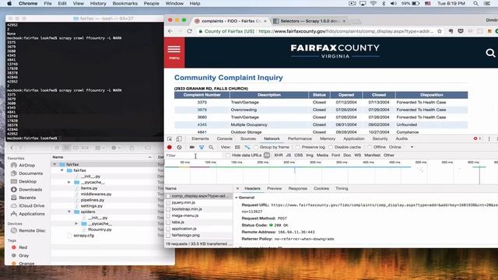Toggle Offline checkbox in Network panel
Viewport: 498px width, 280px height.
click(x=370, y=147)
